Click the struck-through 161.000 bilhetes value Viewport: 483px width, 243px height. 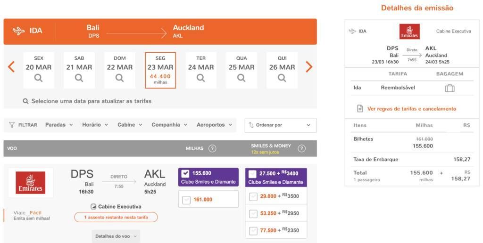424,139
